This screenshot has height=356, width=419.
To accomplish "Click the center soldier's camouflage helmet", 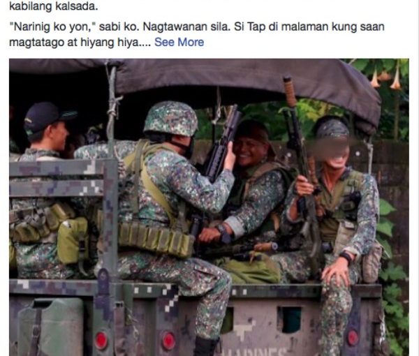I will click(171, 118).
